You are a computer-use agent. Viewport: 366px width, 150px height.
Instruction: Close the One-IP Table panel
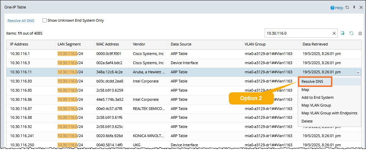[361, 7]
